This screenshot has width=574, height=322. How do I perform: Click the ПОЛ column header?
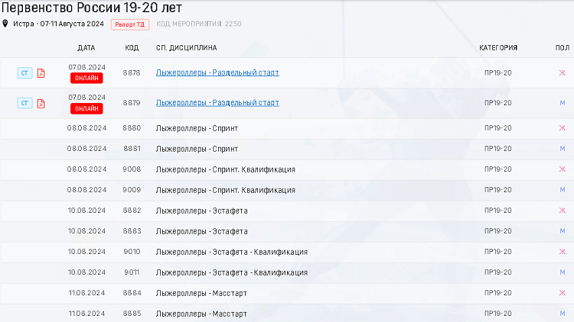pyautogui.click(x=563, y=48)
